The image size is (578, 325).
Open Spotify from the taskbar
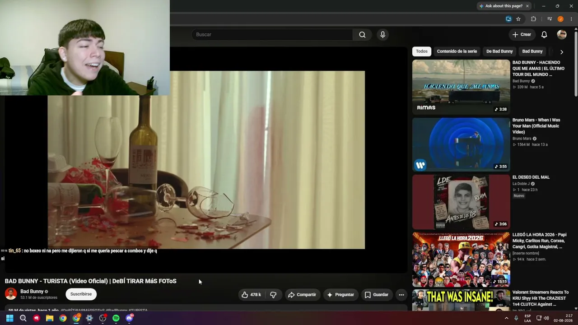pyautogui.click(x=116, y=318)
